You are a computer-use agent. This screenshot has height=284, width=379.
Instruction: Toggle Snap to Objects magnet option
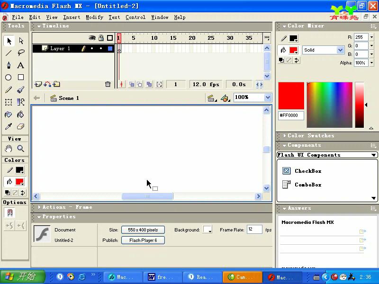[9, 213]
